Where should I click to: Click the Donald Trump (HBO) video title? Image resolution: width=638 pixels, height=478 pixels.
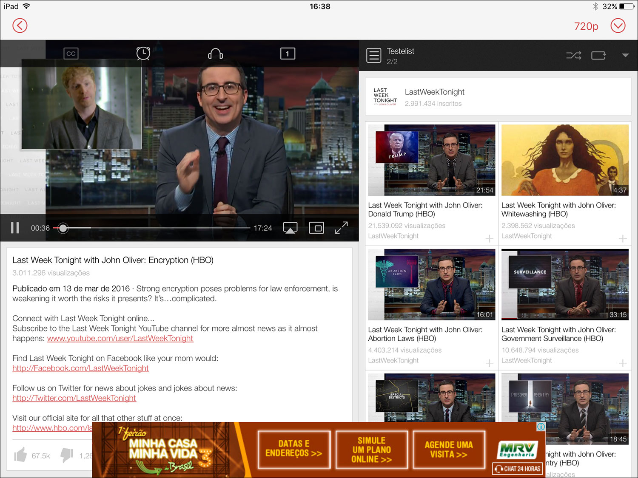pyautogui.click(x=425, y=209)
